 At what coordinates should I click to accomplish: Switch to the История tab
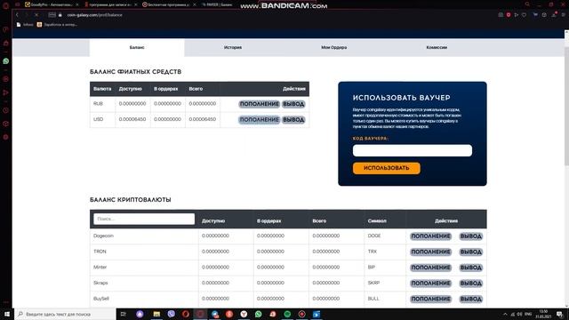233,47
